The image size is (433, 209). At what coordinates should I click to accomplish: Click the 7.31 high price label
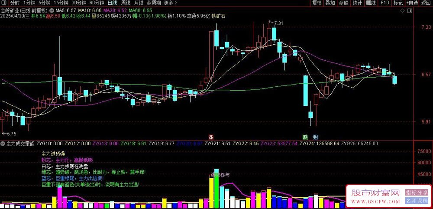[278, 23]
